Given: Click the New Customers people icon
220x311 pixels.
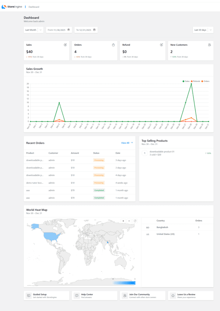Looking at the screenshot, I should (209, 45).
